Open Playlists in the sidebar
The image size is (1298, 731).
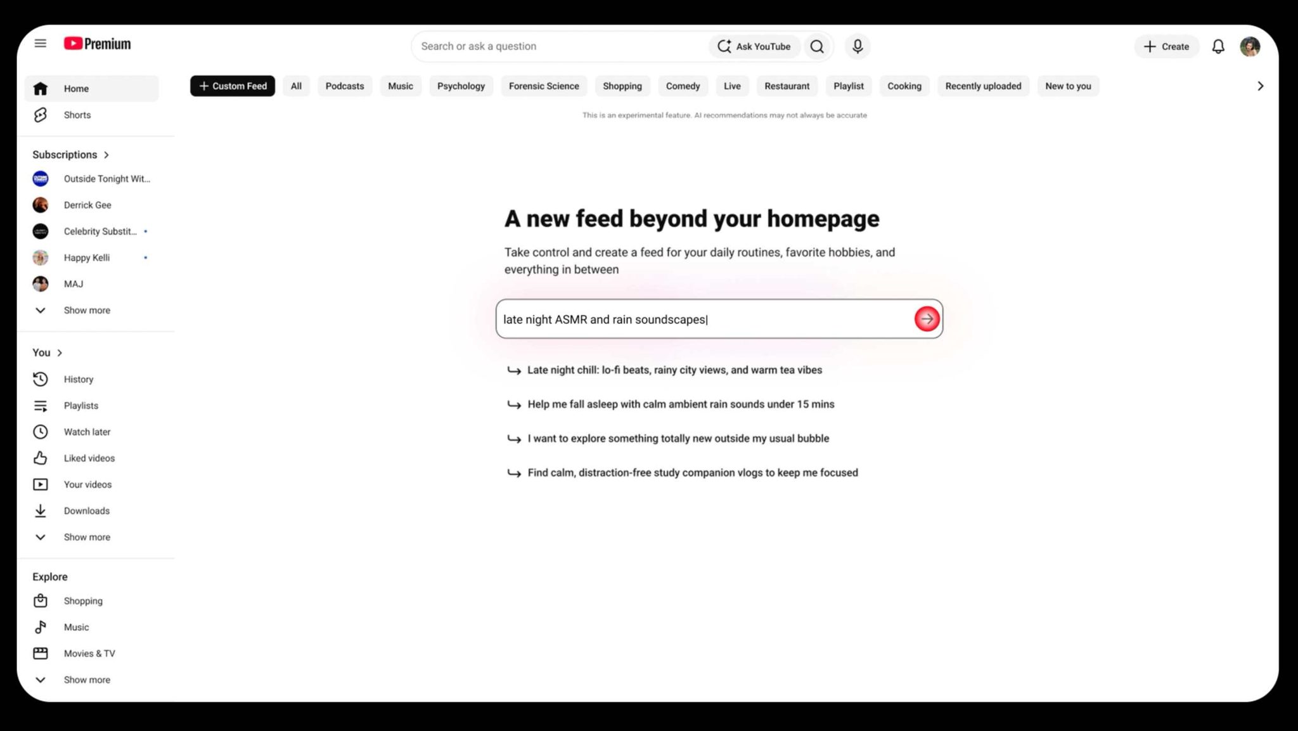click(x=92, y=406)
